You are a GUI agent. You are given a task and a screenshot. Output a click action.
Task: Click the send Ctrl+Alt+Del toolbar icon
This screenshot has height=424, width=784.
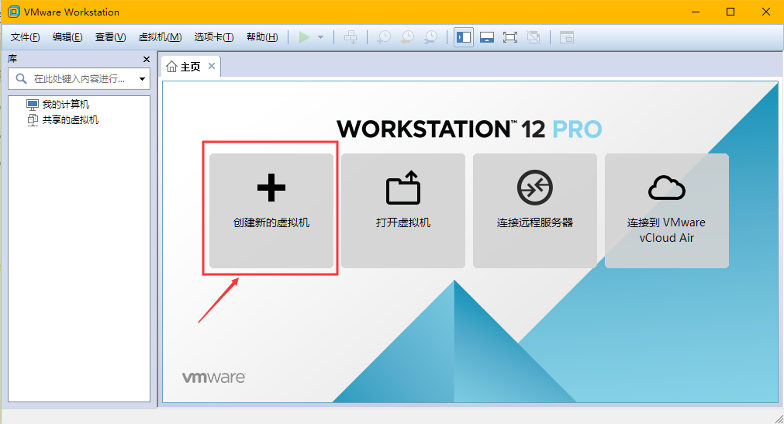[x=351, y=37]
